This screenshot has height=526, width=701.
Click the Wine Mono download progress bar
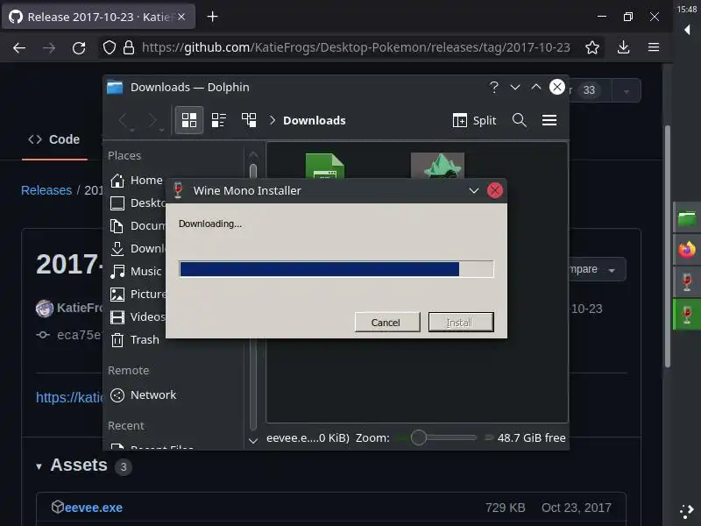click(336, 269)
